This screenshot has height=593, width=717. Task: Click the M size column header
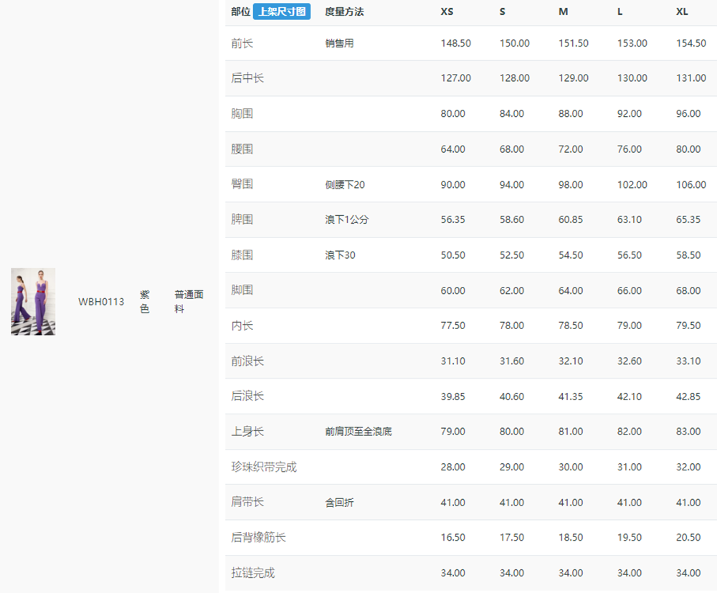[x=564, y=11]
